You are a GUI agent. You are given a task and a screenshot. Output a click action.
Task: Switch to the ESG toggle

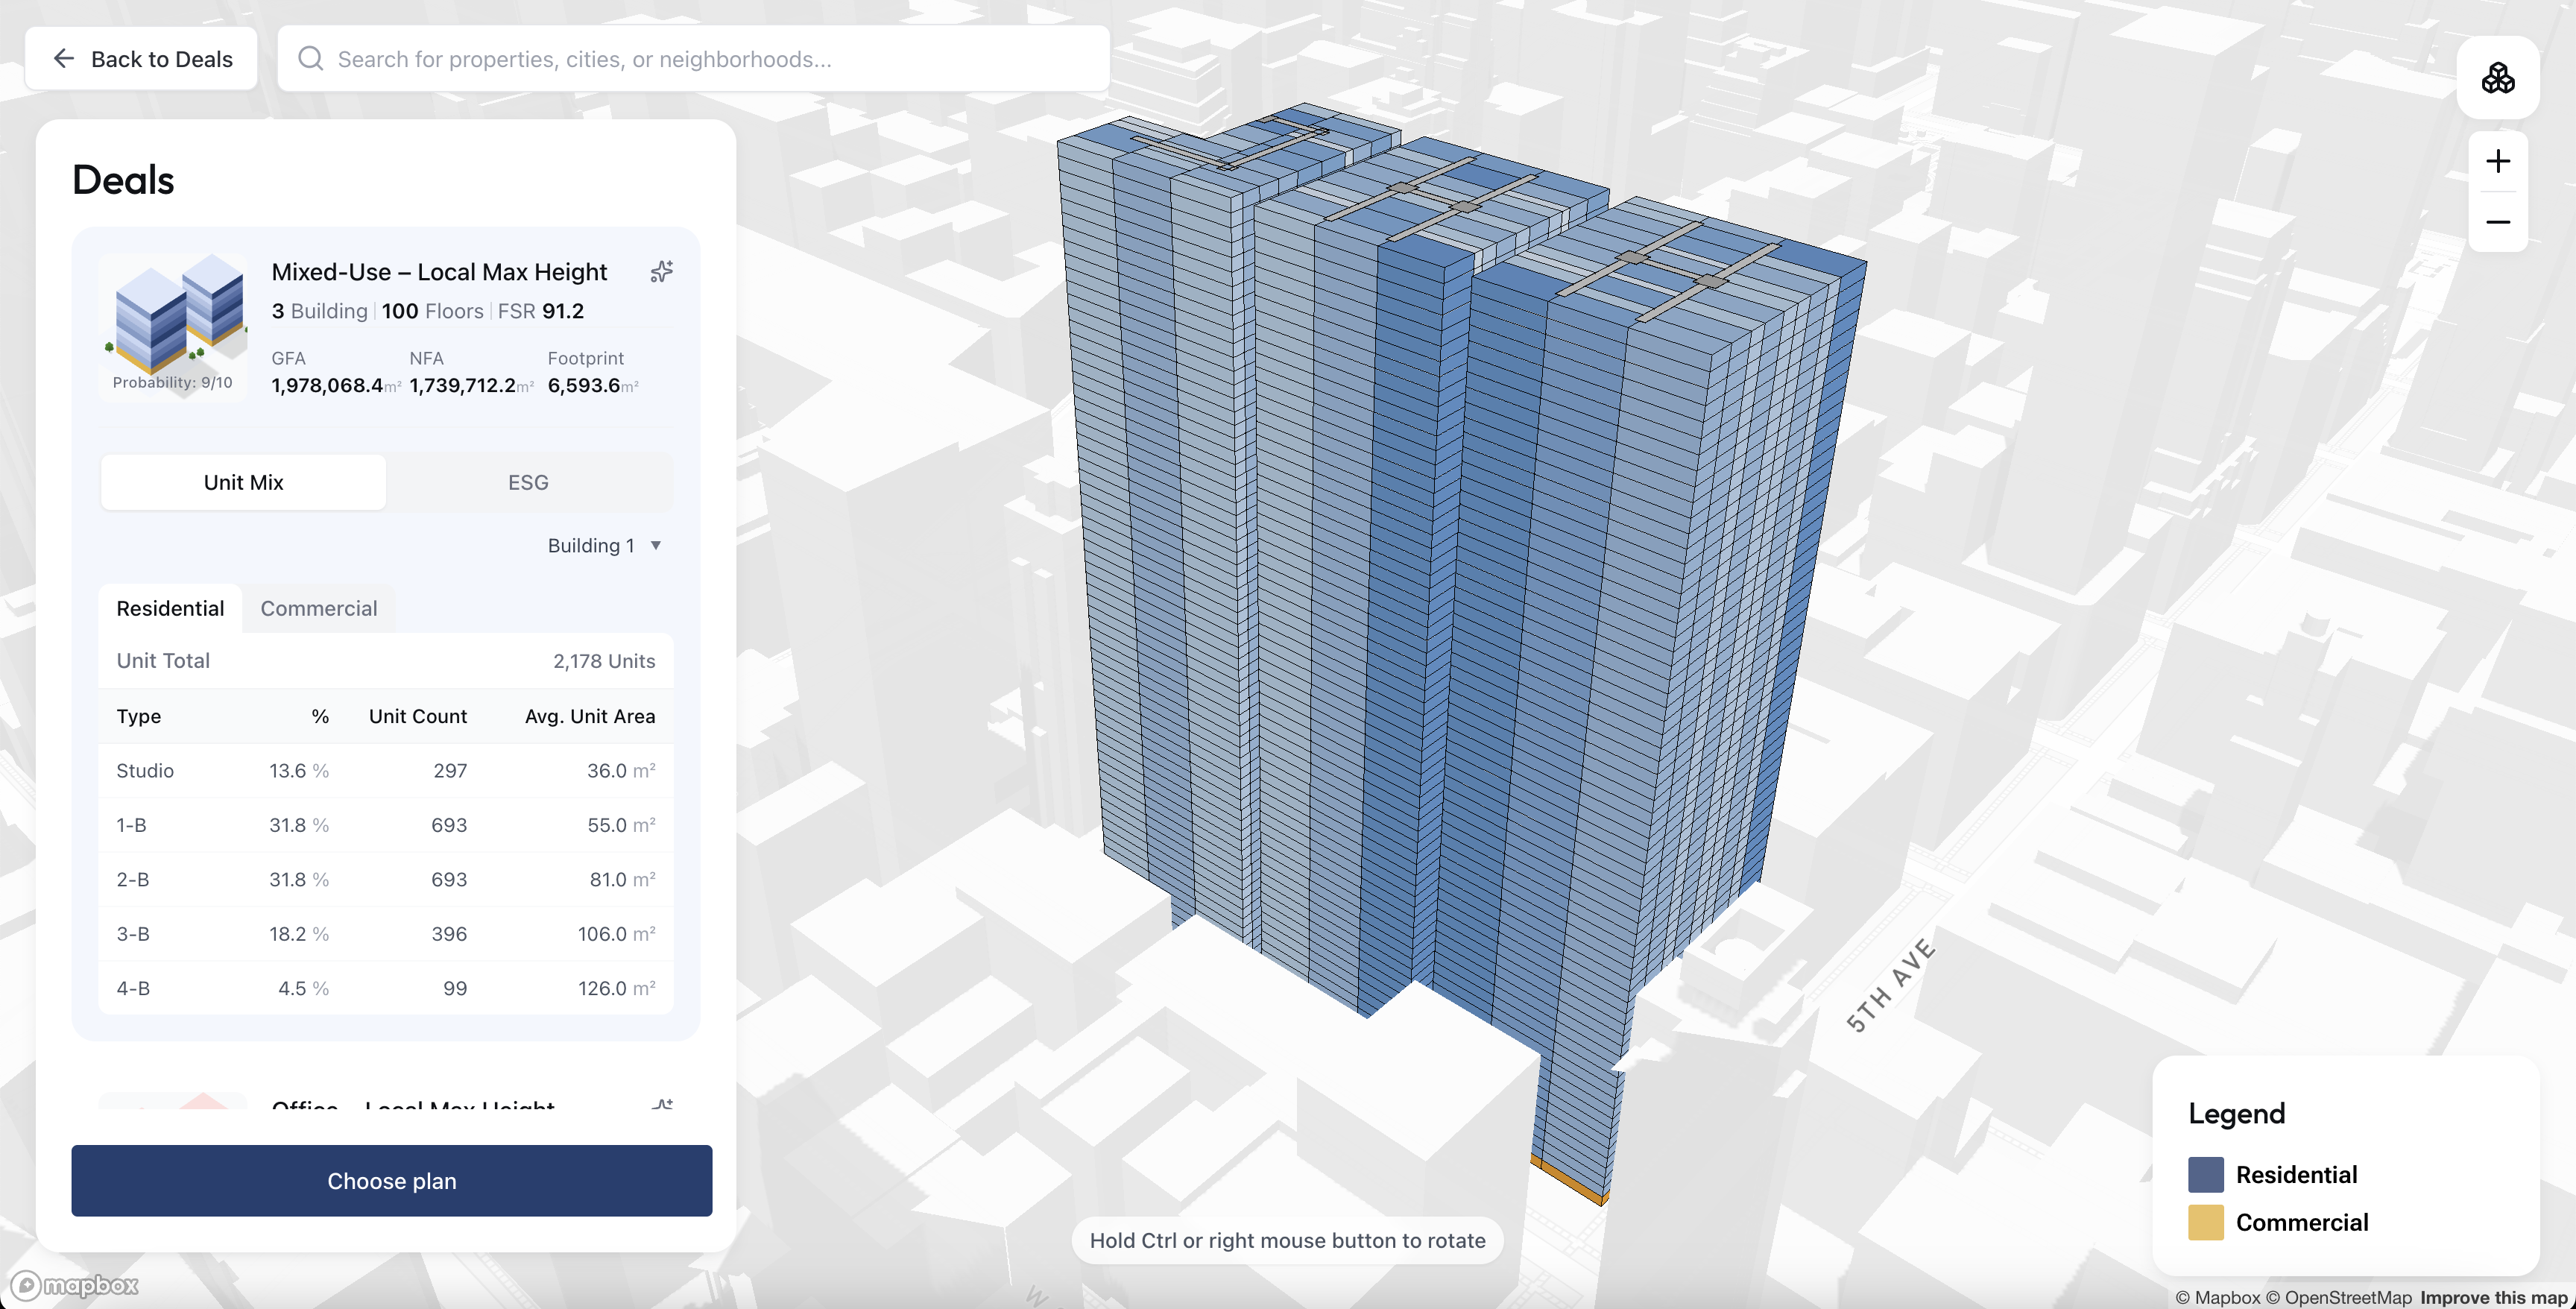(x=528, y=483)
